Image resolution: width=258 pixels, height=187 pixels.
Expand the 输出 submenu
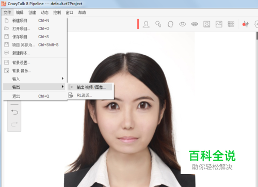[34, 87]
